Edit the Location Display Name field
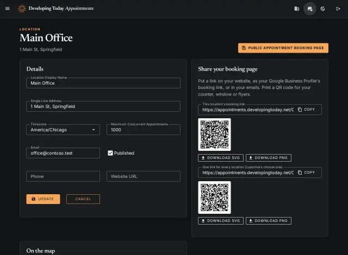348x255 pixels. tap(103, 83)
